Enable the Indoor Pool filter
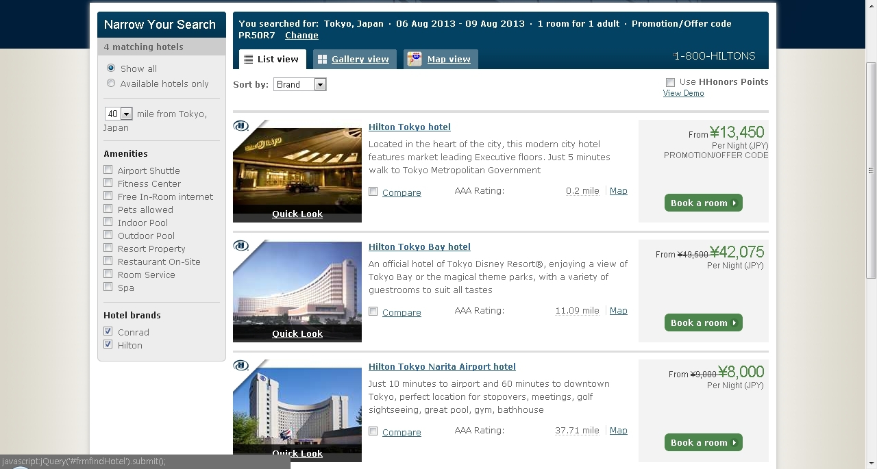877x469 pixels. (x=108, y=222)
